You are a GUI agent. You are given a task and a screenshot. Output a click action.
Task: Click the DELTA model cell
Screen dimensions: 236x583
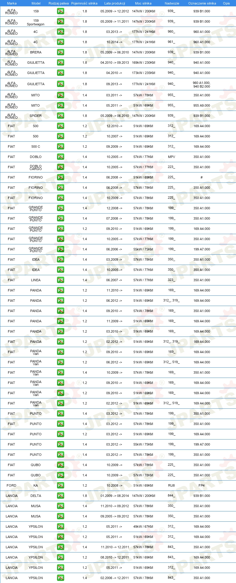36,496
